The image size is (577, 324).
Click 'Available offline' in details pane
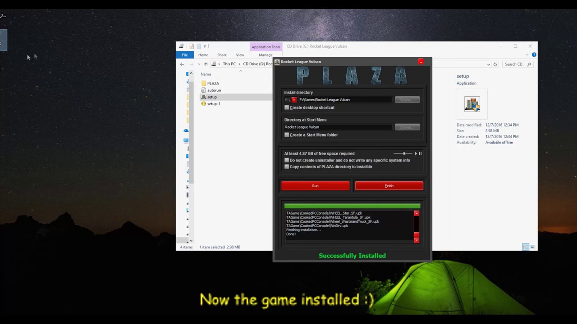[x=499, y=142]
